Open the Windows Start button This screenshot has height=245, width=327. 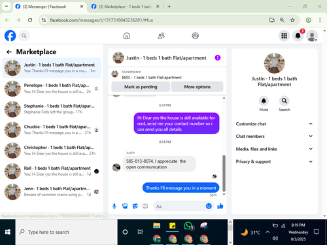click(x=8, y=232)
